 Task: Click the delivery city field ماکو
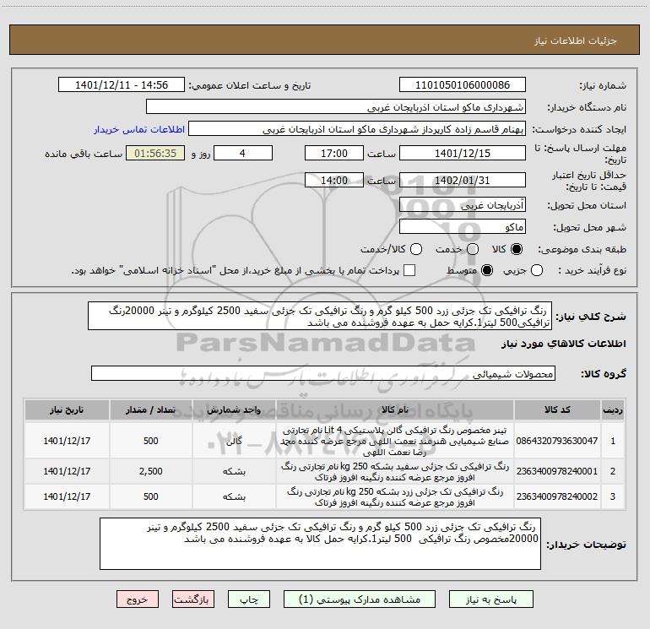coord(463,226)
